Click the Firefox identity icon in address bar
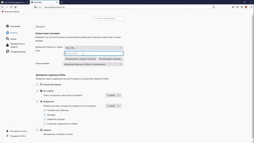 click(35, 7)
